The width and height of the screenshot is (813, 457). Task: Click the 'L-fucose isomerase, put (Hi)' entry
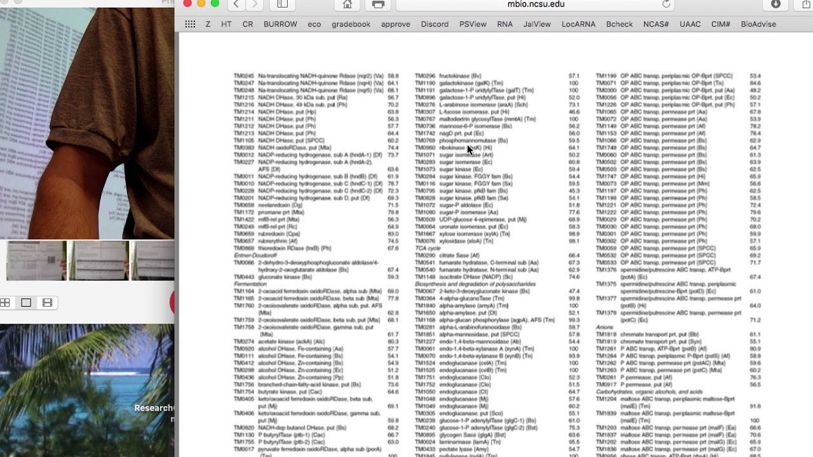pos(474,112)
